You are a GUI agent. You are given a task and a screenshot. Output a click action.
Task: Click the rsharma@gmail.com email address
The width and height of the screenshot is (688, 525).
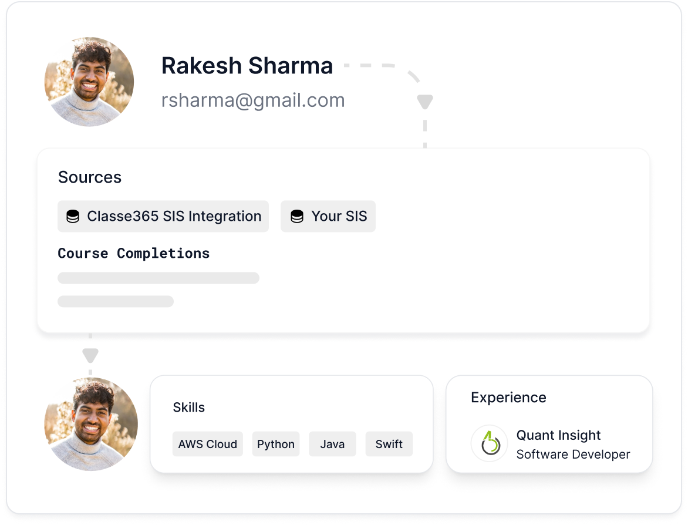coord(253,100)
